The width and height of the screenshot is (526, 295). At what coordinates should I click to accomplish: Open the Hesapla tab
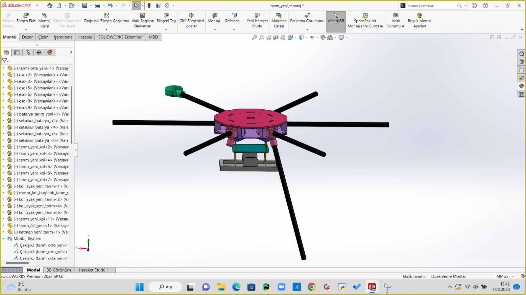[x=85, y=37]
